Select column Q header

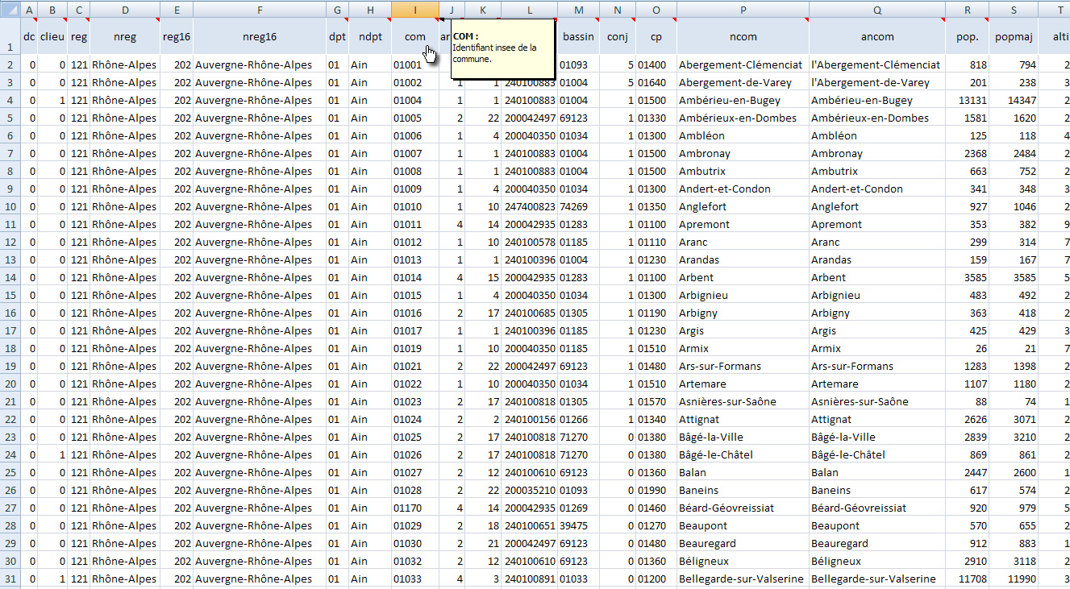(876, 9)
